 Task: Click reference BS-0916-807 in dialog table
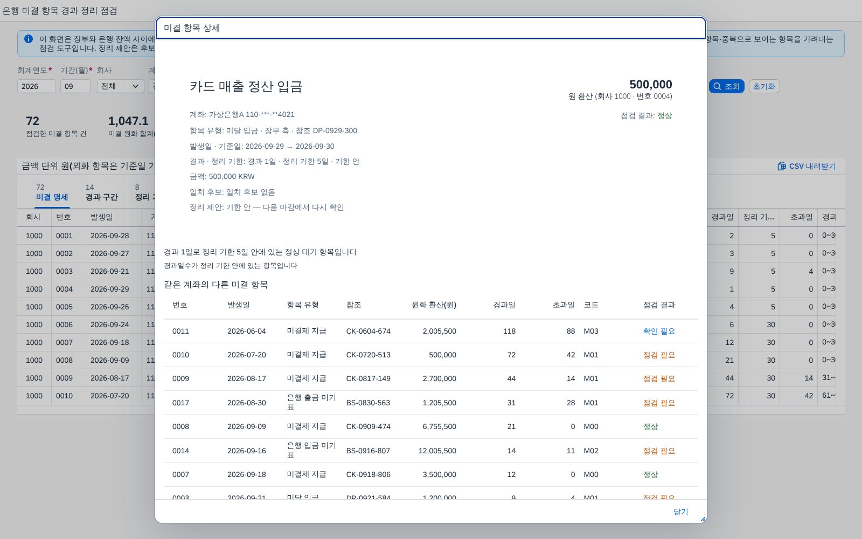(x=368, y=451)
